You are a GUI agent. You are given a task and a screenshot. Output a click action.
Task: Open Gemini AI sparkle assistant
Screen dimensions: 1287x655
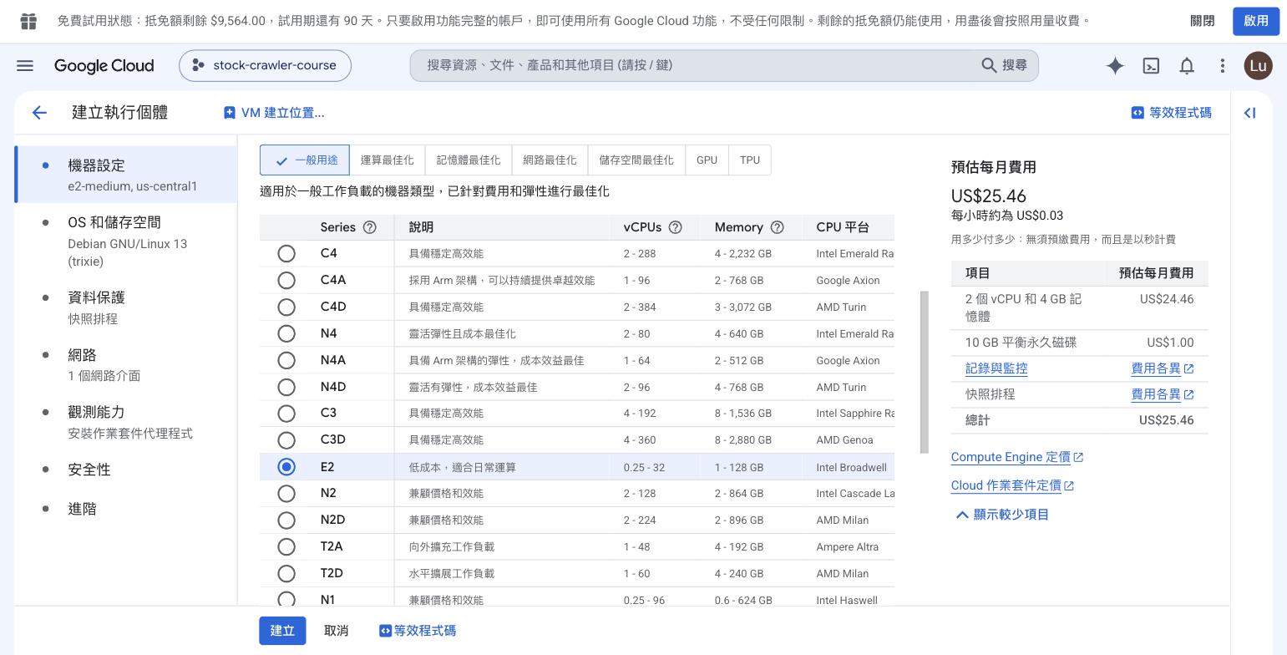pos(1115,66)
